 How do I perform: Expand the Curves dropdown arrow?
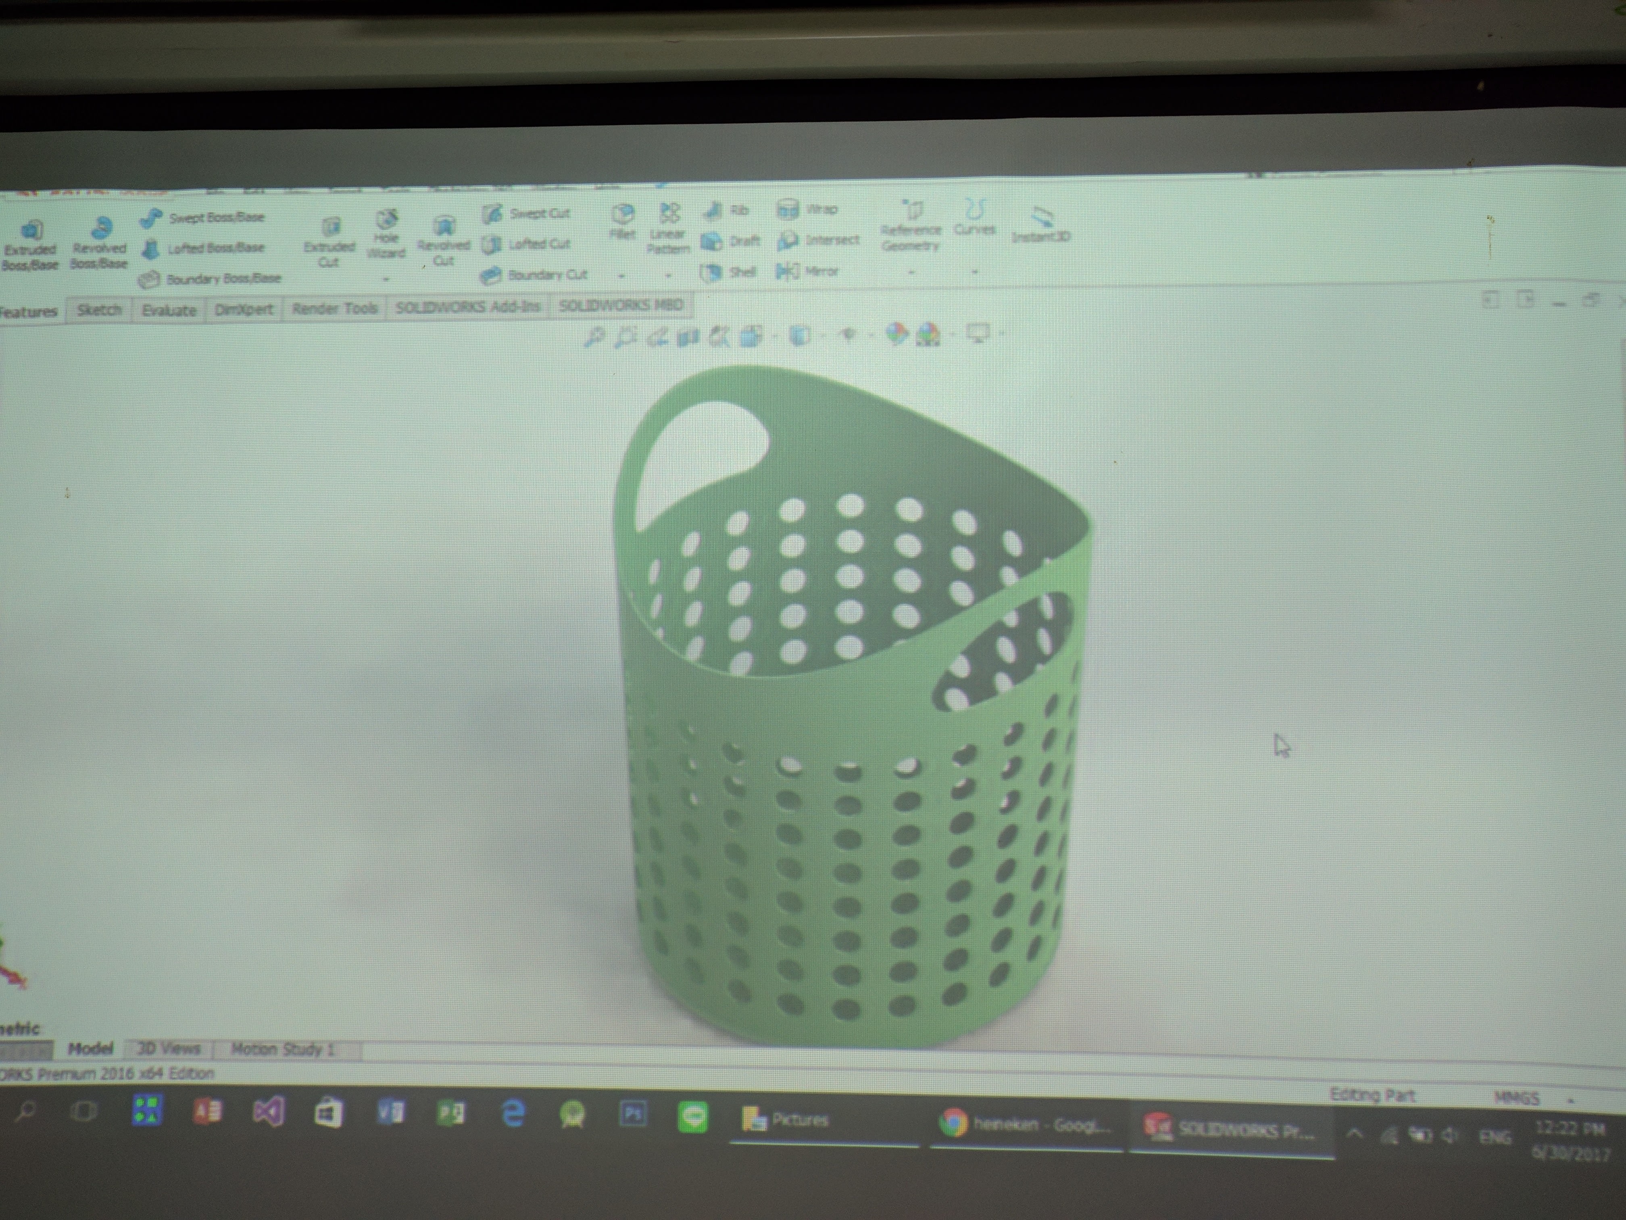pyautogui.click(x=975, y=272)
